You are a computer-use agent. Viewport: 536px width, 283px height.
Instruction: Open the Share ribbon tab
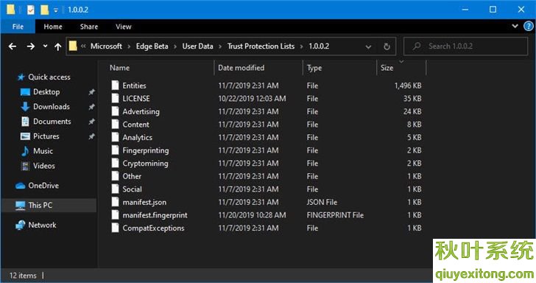pos(89,27)
